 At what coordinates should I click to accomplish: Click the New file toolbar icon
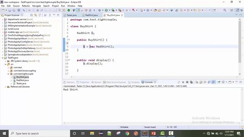3,10
